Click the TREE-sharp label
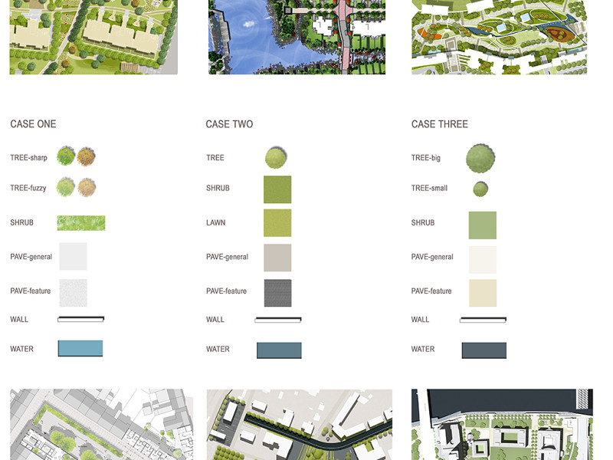The image size is (613, 460). point(28,158)
